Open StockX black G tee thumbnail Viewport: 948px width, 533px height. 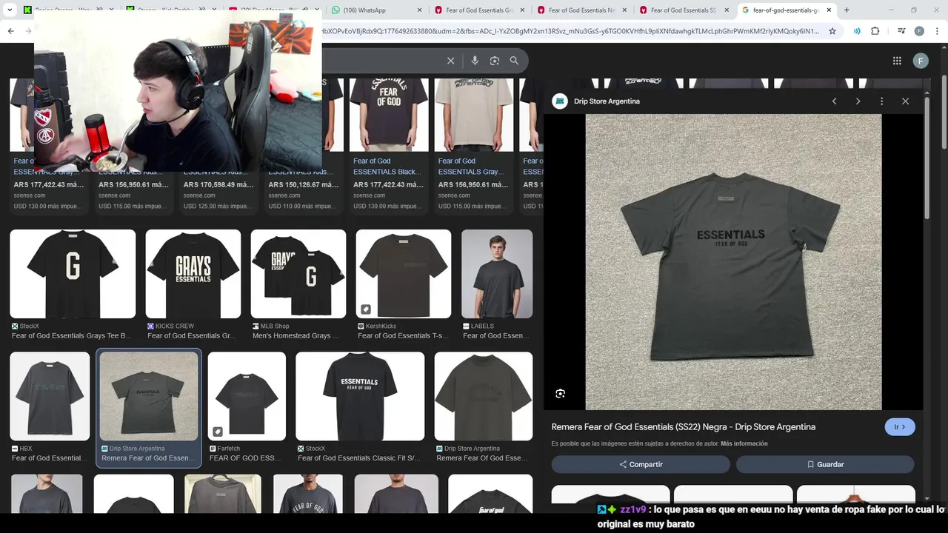[x=73, y=274]
